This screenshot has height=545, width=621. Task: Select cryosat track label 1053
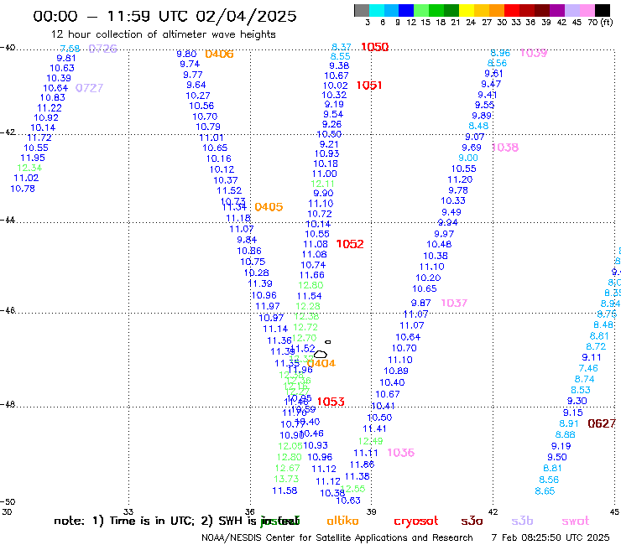click(331, 402)
